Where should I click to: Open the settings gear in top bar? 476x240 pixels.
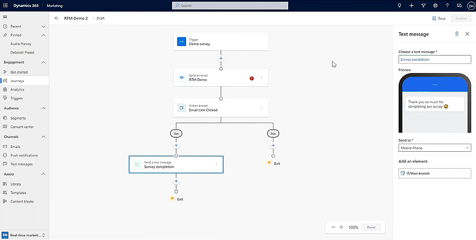point(435,5)
